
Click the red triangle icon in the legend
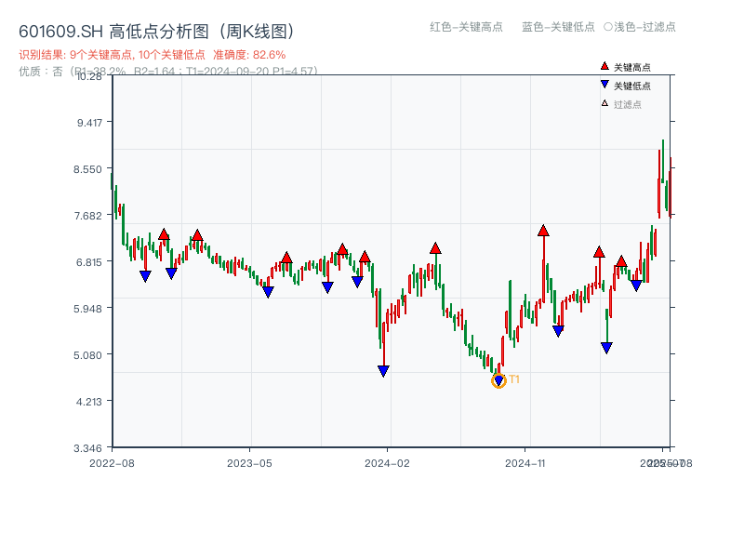pos(604,66)
